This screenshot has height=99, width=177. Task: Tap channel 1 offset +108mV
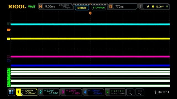[x=30, y=94]
